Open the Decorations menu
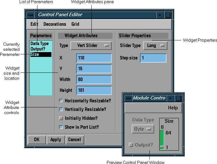The image size is (217, 164). 55,24
